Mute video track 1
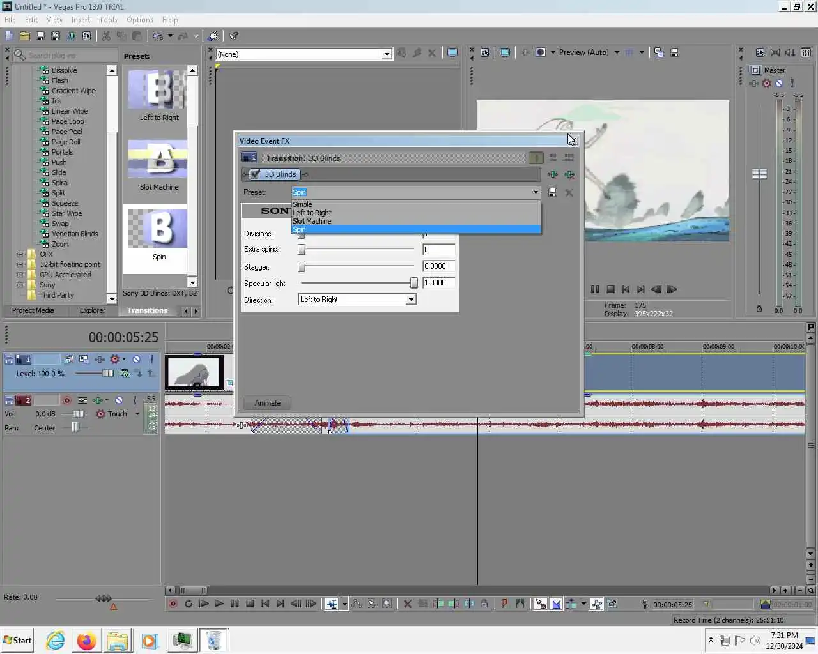 coord(136,360)
